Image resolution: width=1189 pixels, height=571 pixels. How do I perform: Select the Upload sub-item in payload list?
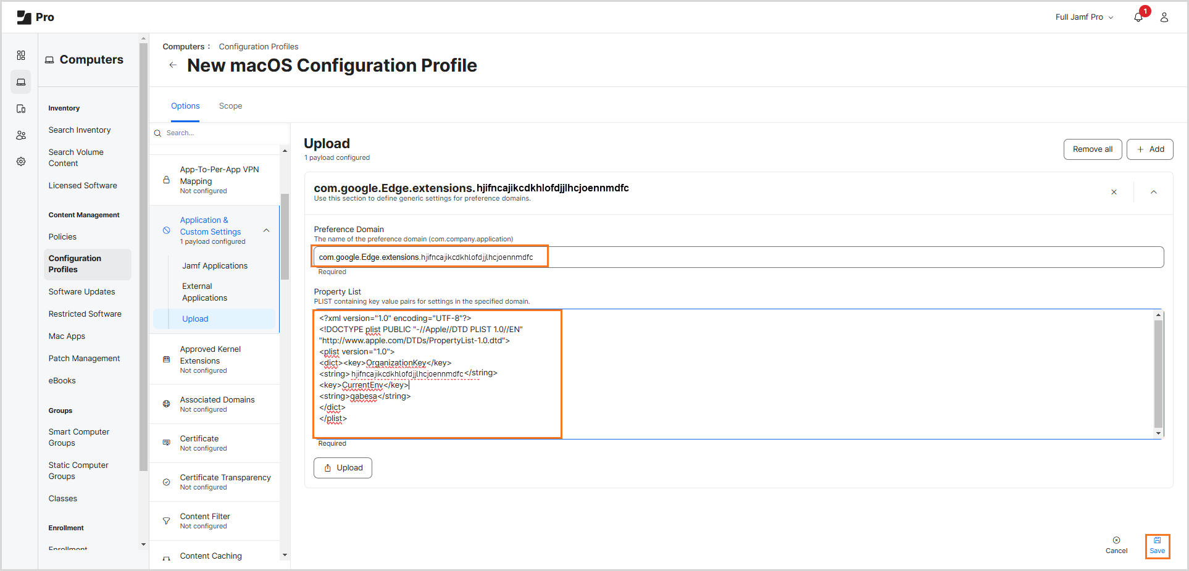pyautogui.click(x=214, y=319)
